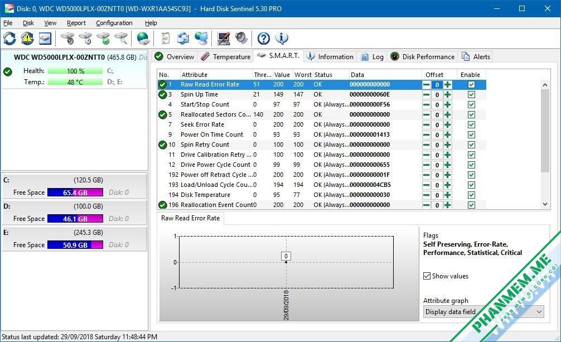The image size is (561, 342).
Task: Click the refresh with warning triangle icon
Action: pyautogui.click(x=27, y=38)
